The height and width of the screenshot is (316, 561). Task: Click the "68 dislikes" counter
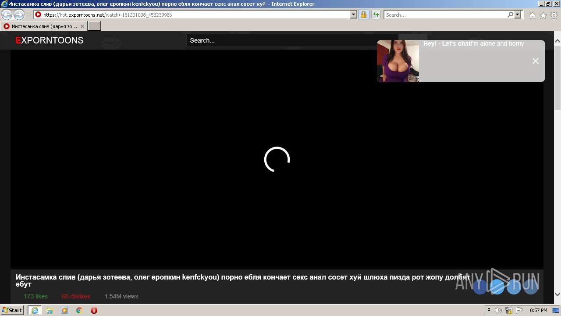click(x=76, y=296)
